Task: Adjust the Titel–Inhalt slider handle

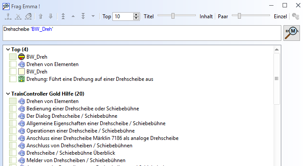Action: coord(173,16)
